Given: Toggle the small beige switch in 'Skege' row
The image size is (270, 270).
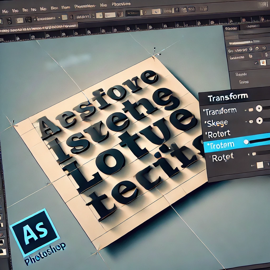Looking at the screenshot, I should (x=251, y=122).
